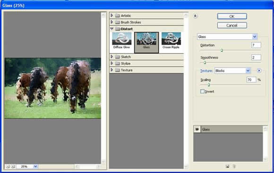Image resolution: width=274 pixels, height=173 pixels.
Task: Click the Cancel button
Action: [x=232, y=25]
